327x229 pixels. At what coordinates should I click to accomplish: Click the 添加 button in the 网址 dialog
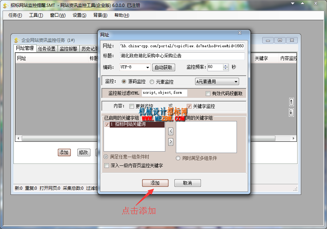point(155,183)
